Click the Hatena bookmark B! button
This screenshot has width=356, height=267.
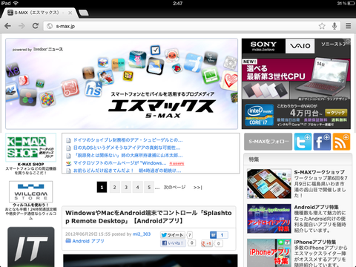click(x=213, y=235)
